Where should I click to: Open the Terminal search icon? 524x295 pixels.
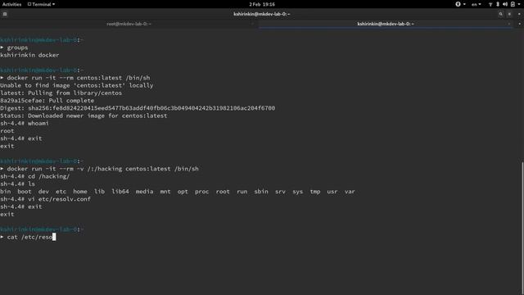point(500,14)
